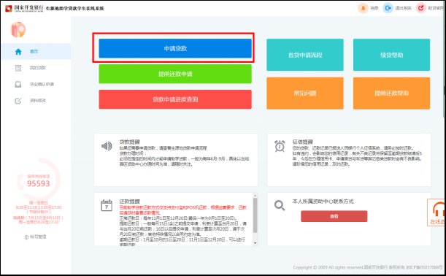Open the orange 常见问题 tile
The image size is (446, 276).
click(x=305, y=93)
